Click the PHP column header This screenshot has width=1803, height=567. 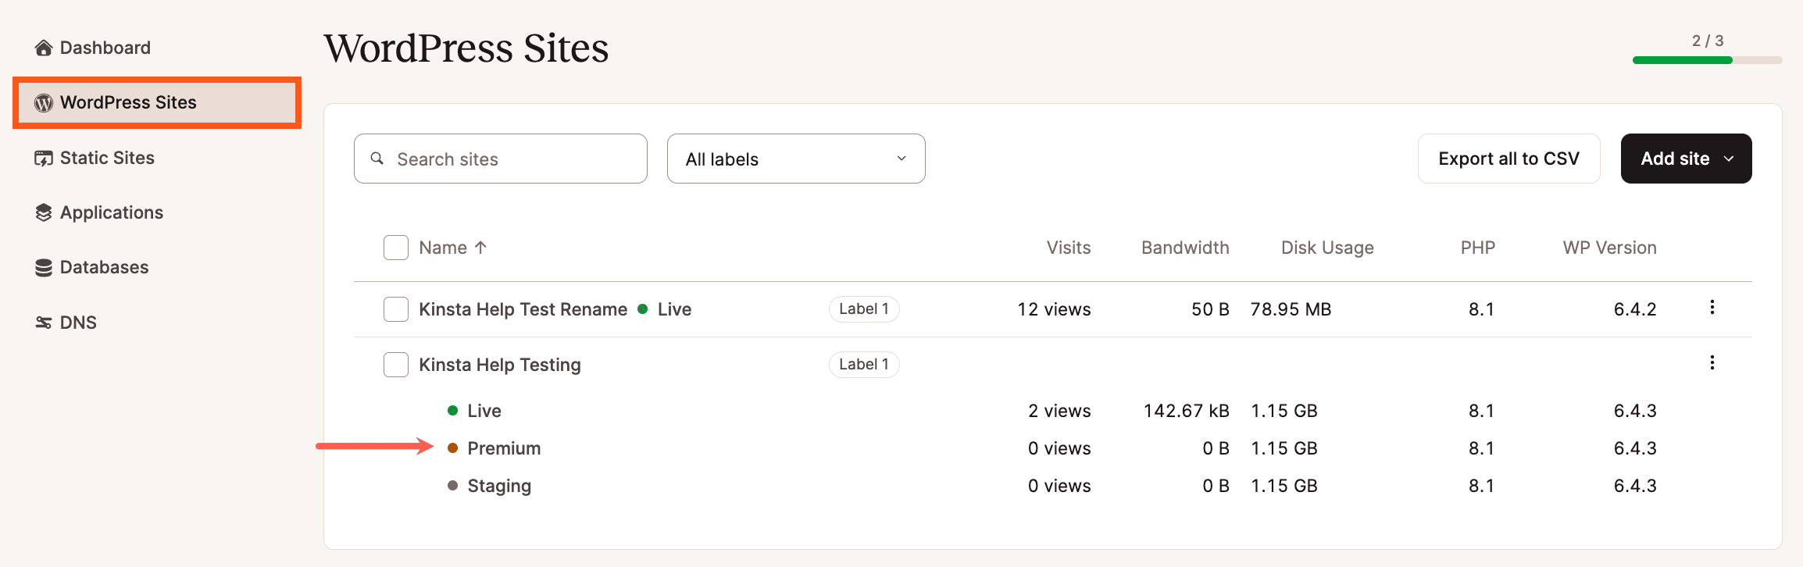pos(1478,248)
